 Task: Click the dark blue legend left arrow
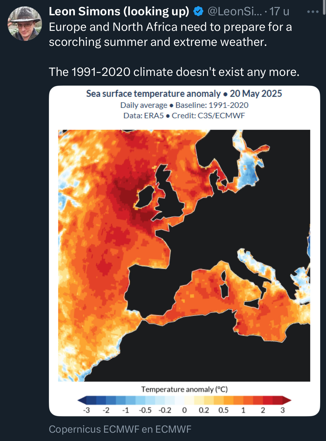pos(82,400)
